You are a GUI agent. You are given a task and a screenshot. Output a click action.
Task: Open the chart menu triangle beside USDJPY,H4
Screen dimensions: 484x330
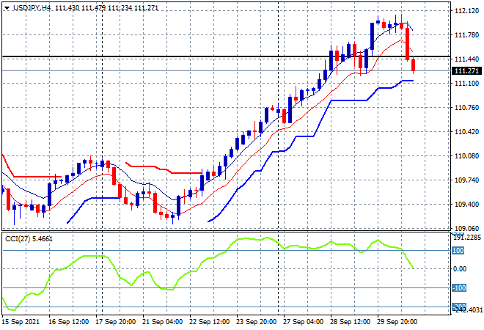tap(7, 8)
